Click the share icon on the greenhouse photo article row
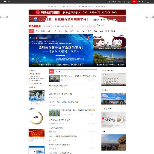The image size is (154, 154). [x=89, y=114]
